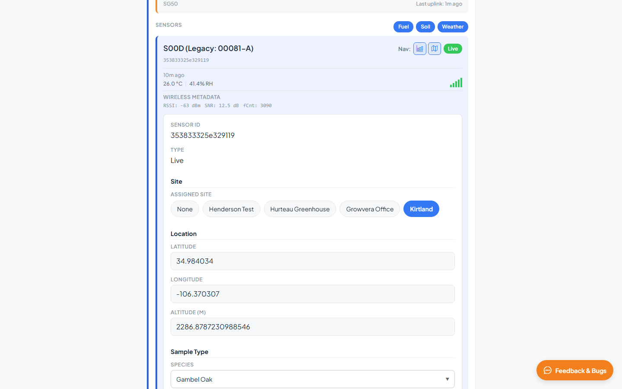Click the humidity reading 41.4% RH

tap(201, 84)
